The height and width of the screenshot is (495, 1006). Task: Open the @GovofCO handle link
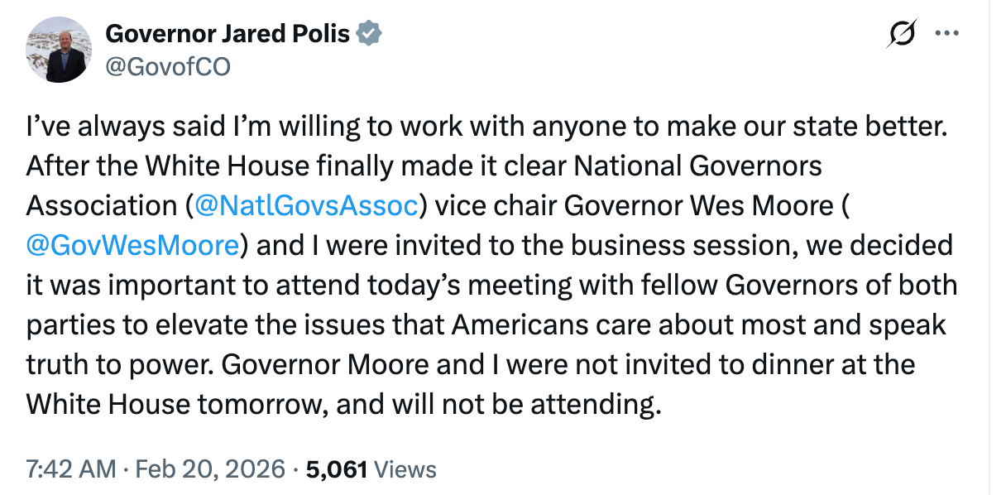168,65
